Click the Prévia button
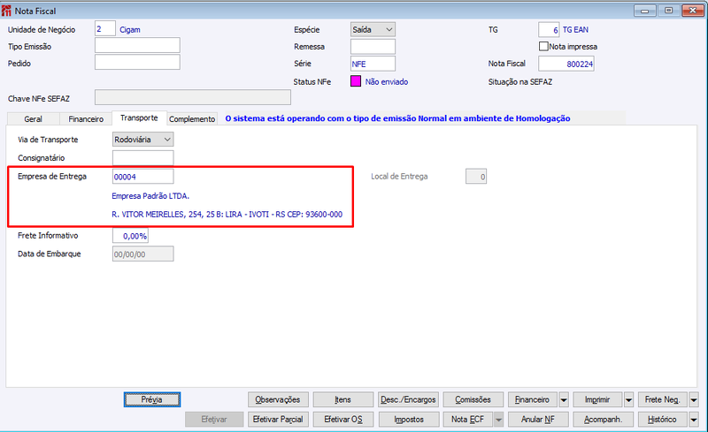 tap(152, 399)
